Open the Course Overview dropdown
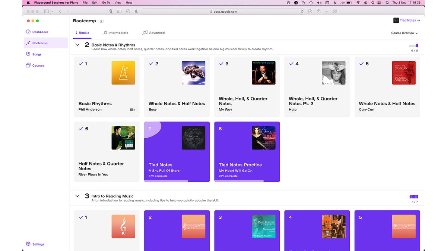This screenshot has height=251, width=447. [x=404, y=33]
